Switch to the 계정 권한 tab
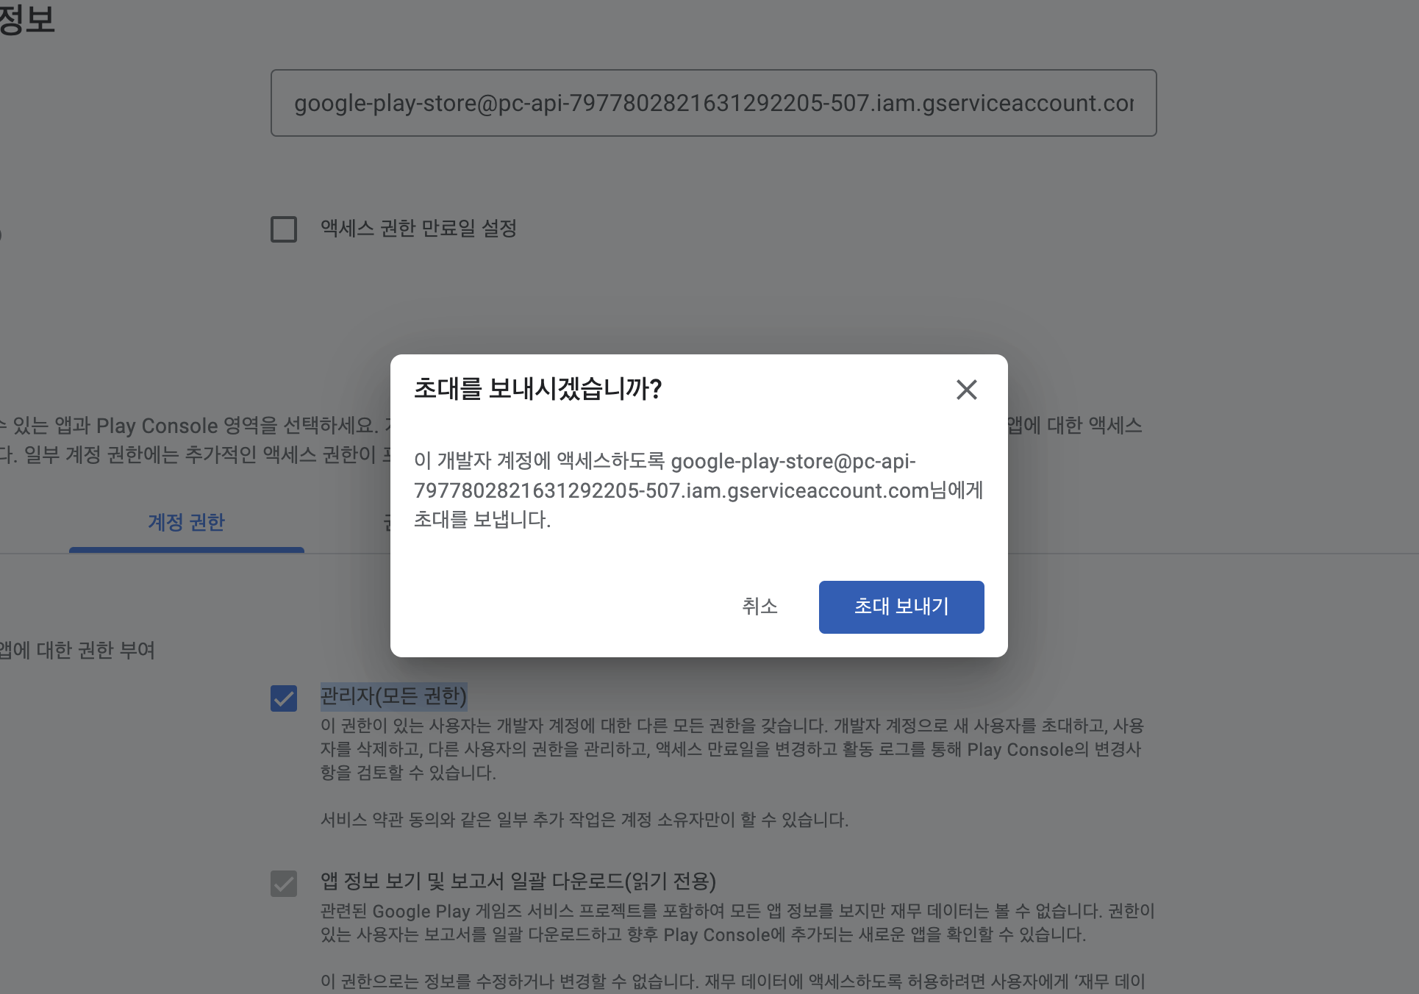This screenshot has height=994, width=1419. (186, 523)
